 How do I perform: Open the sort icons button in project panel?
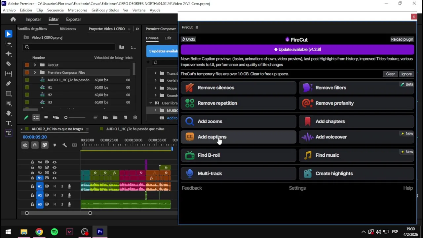[95, 117]
